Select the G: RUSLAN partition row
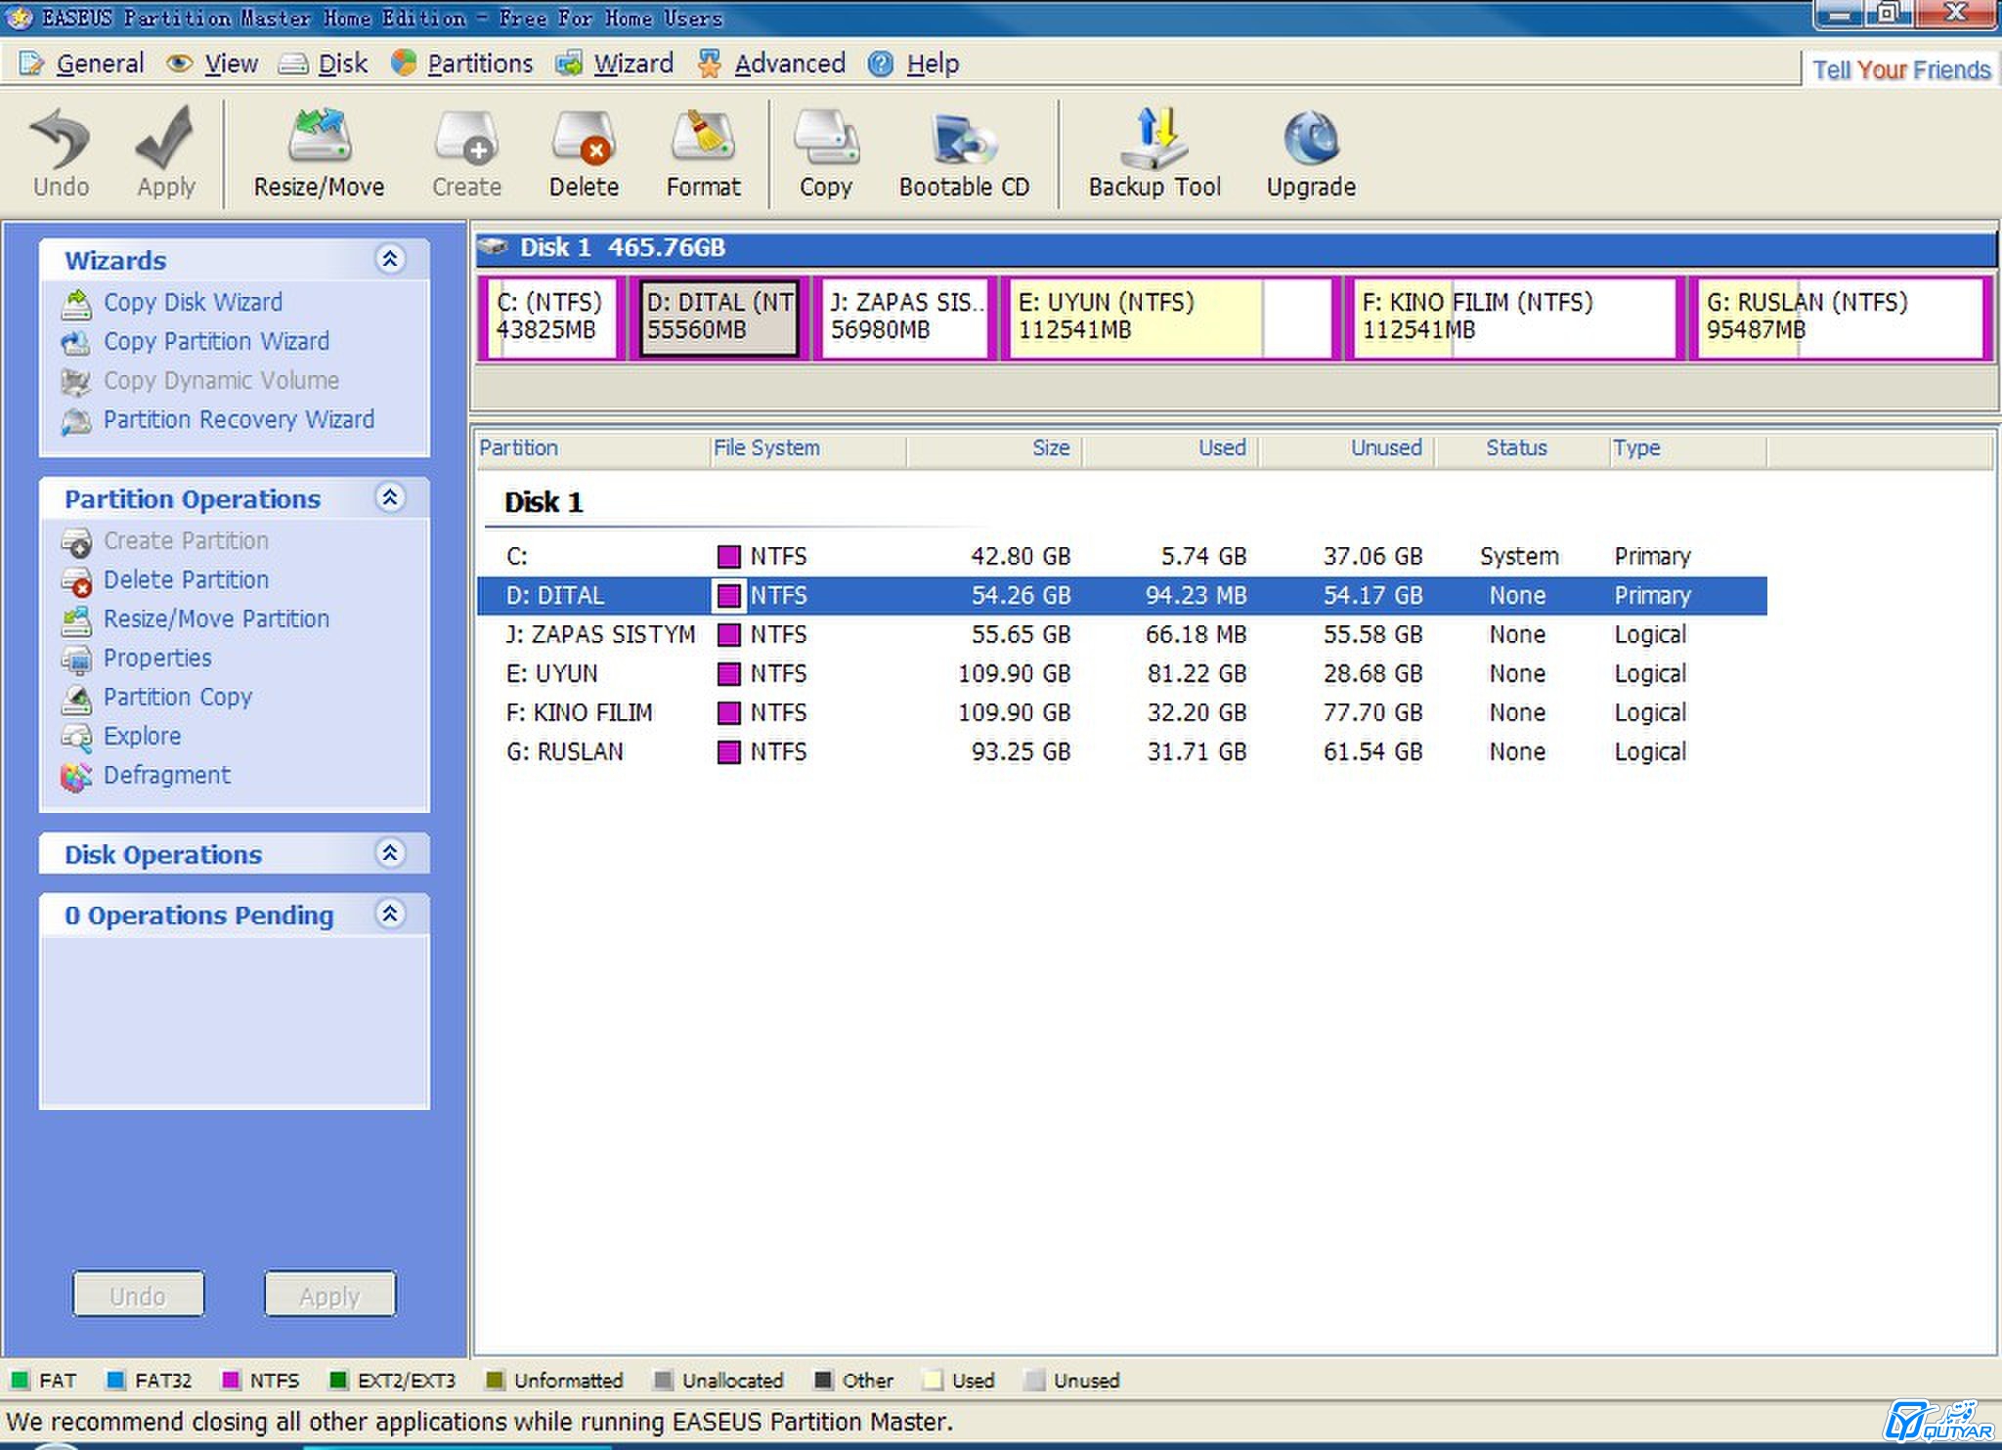Image resolution: width=2002 pixels, height=1450 pixels. click(x=1121, y=751)
